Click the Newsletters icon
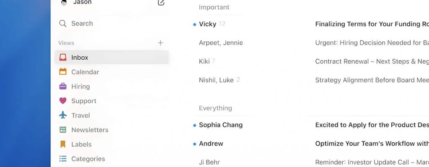The height and width of the screenshot is (167, 429). tap(63, 130)
